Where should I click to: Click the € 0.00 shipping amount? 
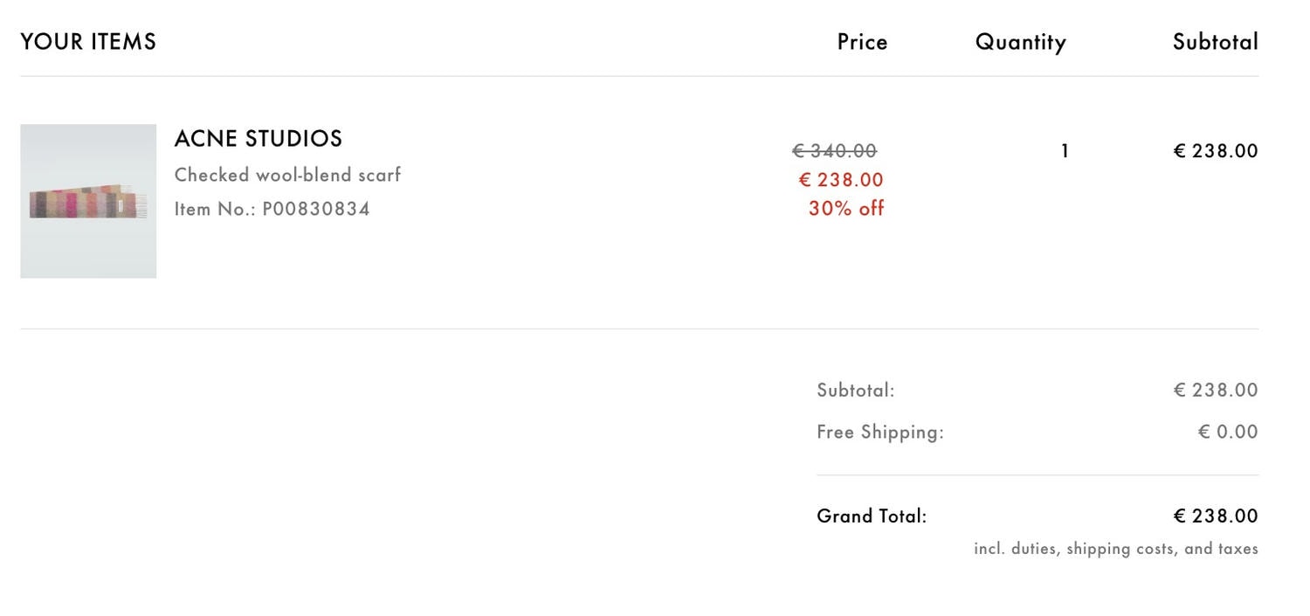(1228, 433)
